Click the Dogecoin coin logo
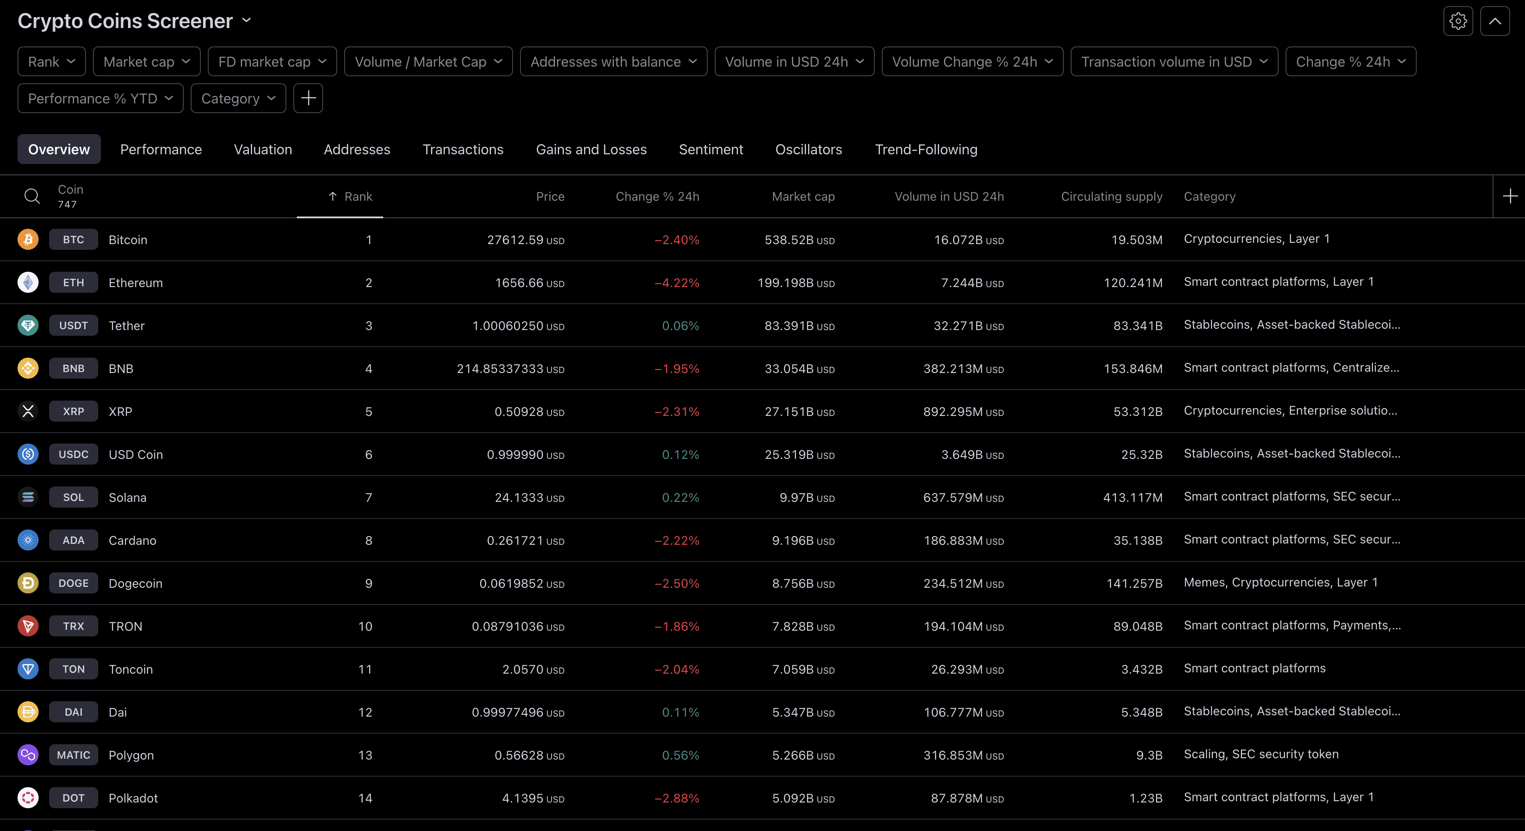 (x=28, y=583)
